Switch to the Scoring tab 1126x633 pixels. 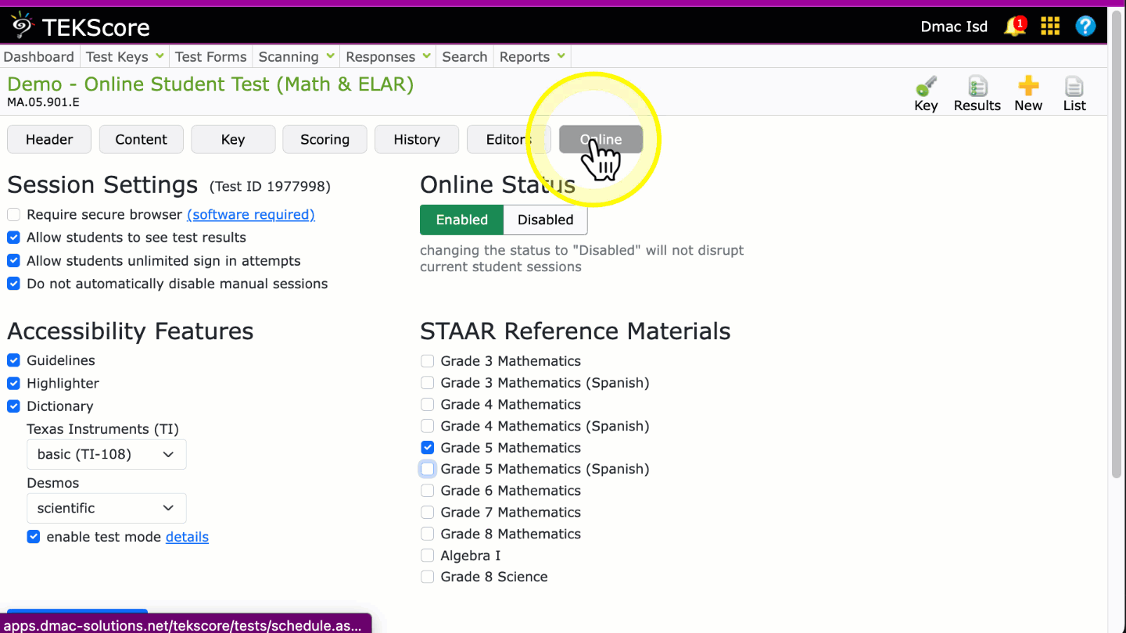coord(325,139)
